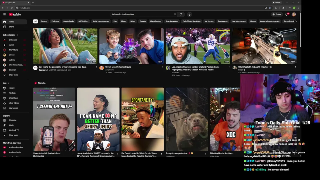Open a new browser tab
Image resolution: width=320 pixels, height=180 pixels.
point(33,2)
